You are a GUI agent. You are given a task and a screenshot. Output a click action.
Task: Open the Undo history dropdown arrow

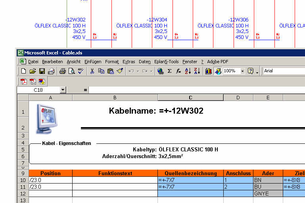click(138, 71)
